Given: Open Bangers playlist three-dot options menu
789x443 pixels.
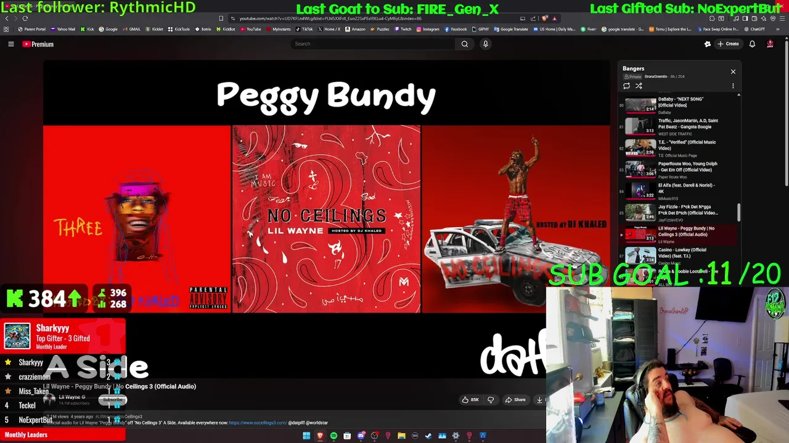Looking at the screenshot, I should pyautogui.click(x=733, y=86).
